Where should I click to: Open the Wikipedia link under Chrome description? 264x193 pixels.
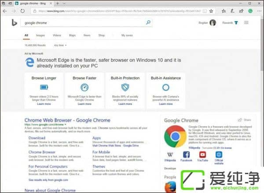pos(194,148)
